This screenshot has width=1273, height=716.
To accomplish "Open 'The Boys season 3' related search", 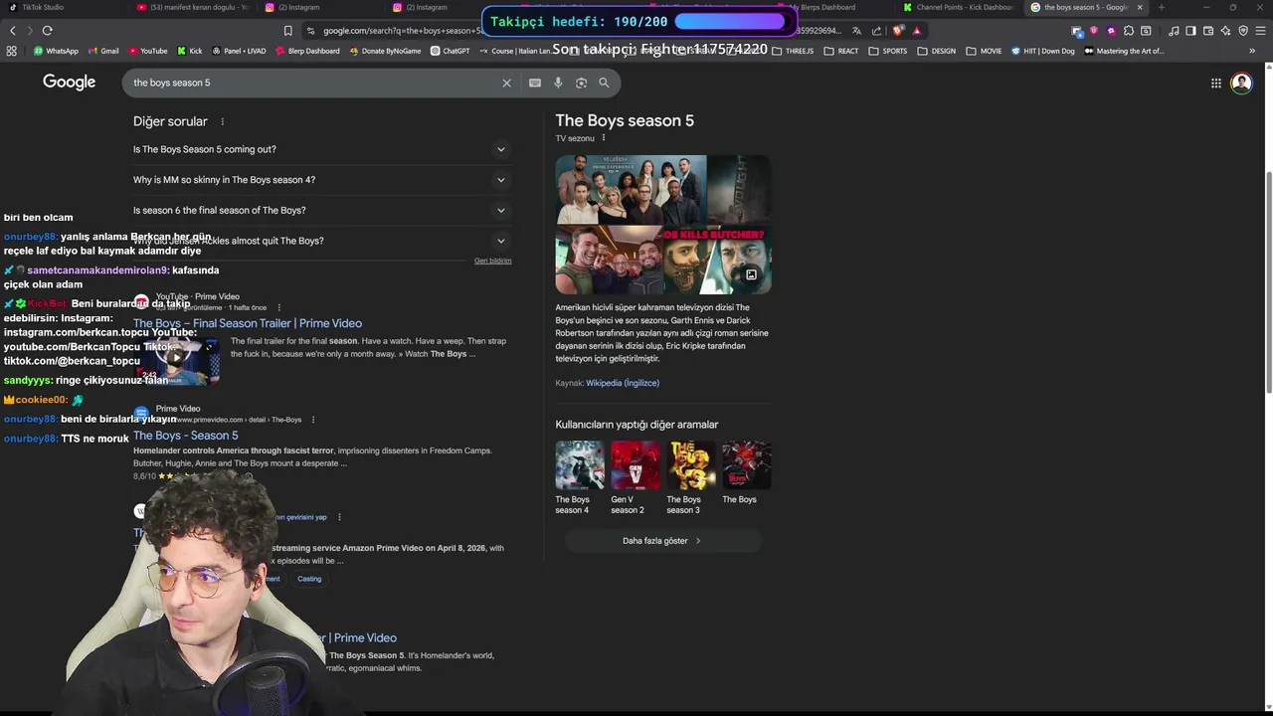I will tap(690, 478).
